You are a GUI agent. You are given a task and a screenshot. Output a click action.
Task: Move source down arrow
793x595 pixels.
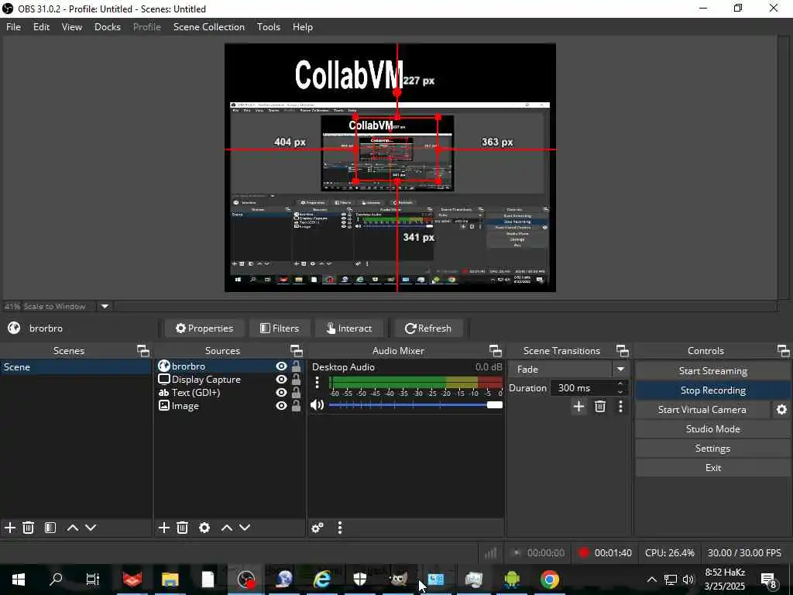tap(245, 528)
